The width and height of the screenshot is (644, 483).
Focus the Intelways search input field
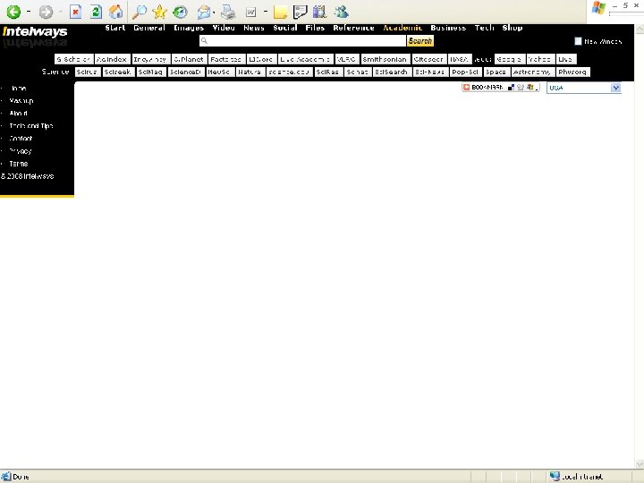tap(303, 40)
